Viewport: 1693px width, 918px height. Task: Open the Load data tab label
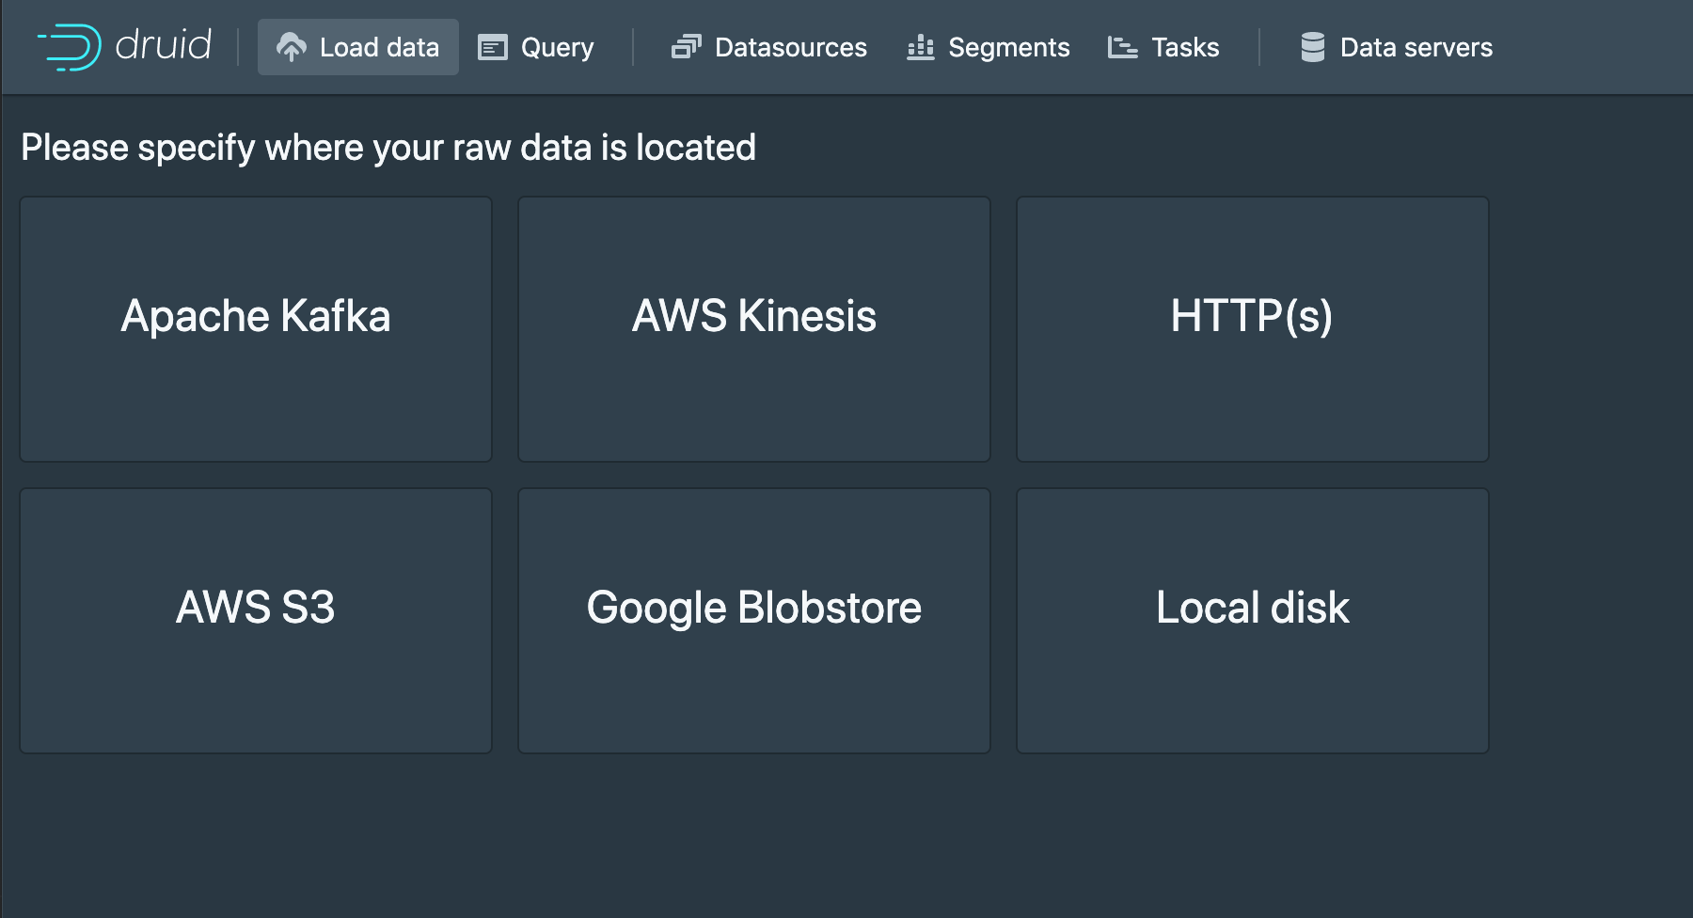pos(379,47)
